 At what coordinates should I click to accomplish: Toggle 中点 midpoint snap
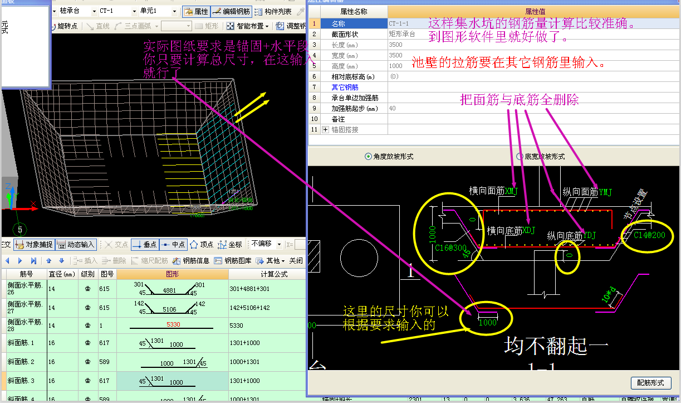click(x=173, y=244)
